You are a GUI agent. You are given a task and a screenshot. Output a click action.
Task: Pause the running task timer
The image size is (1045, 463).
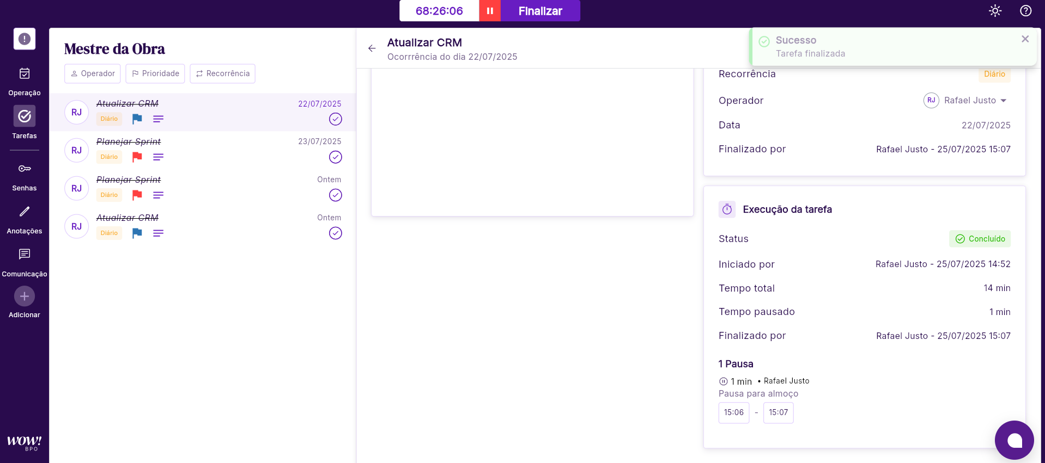tap(489, 11)
